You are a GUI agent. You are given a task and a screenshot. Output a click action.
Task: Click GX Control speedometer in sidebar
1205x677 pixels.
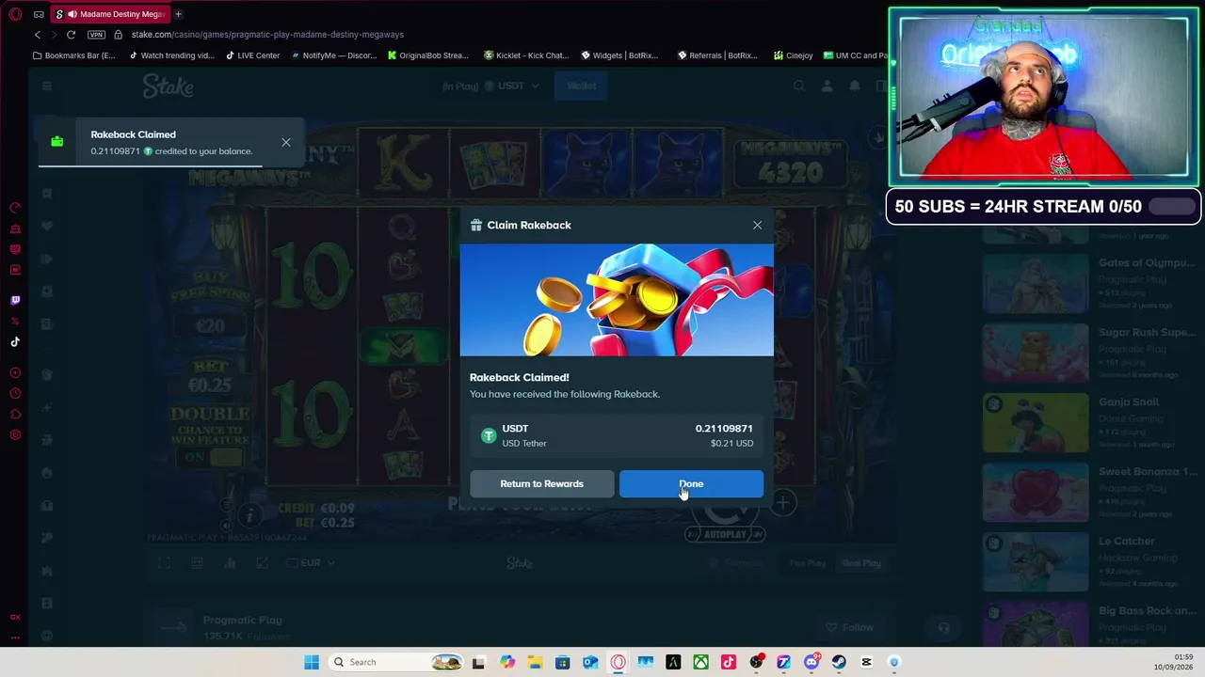click(15, 207)
